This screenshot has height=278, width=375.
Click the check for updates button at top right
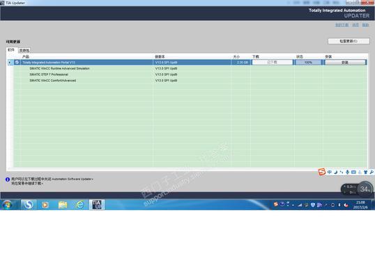coord(349,41)
